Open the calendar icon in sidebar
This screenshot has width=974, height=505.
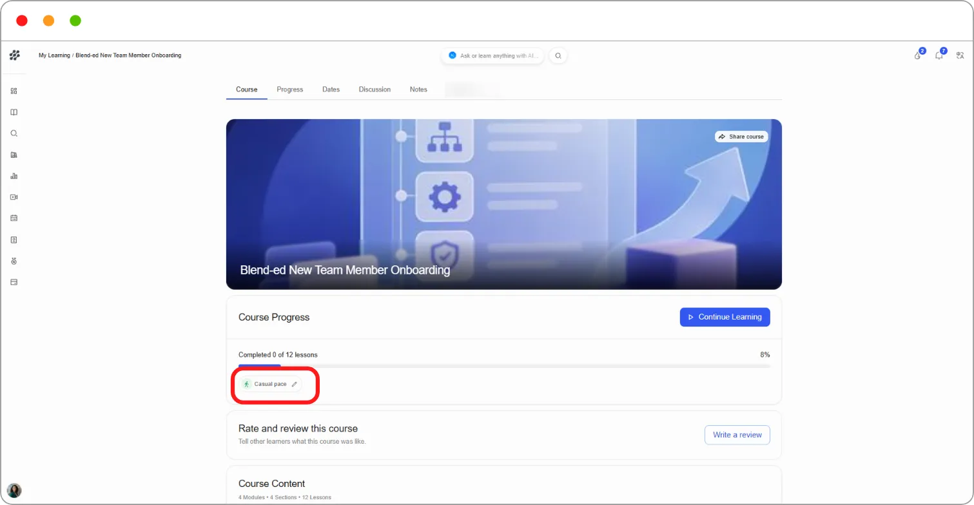coord(14,218)
